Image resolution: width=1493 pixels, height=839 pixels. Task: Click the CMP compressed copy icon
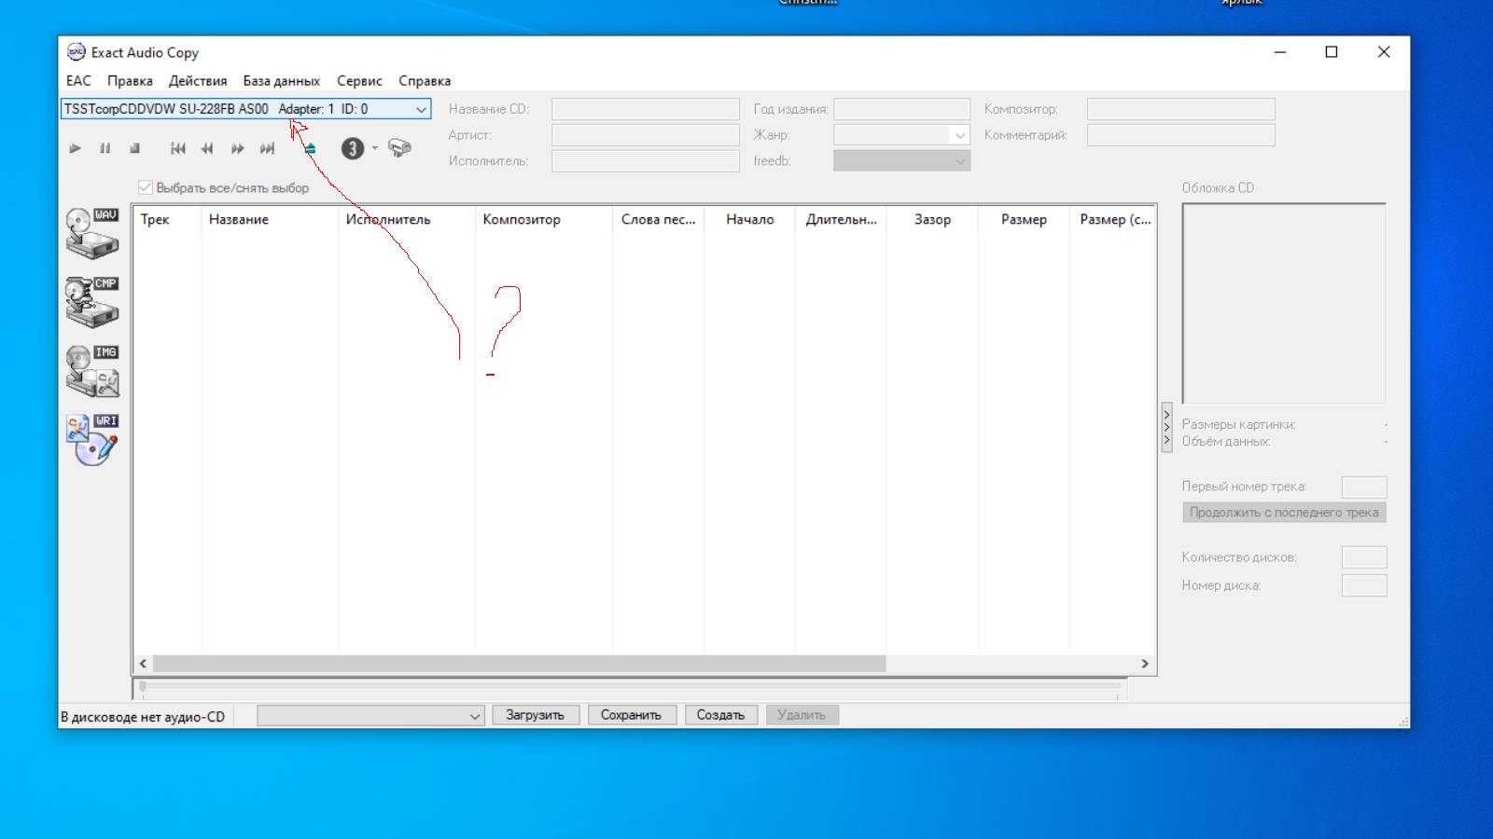(92, 302)
